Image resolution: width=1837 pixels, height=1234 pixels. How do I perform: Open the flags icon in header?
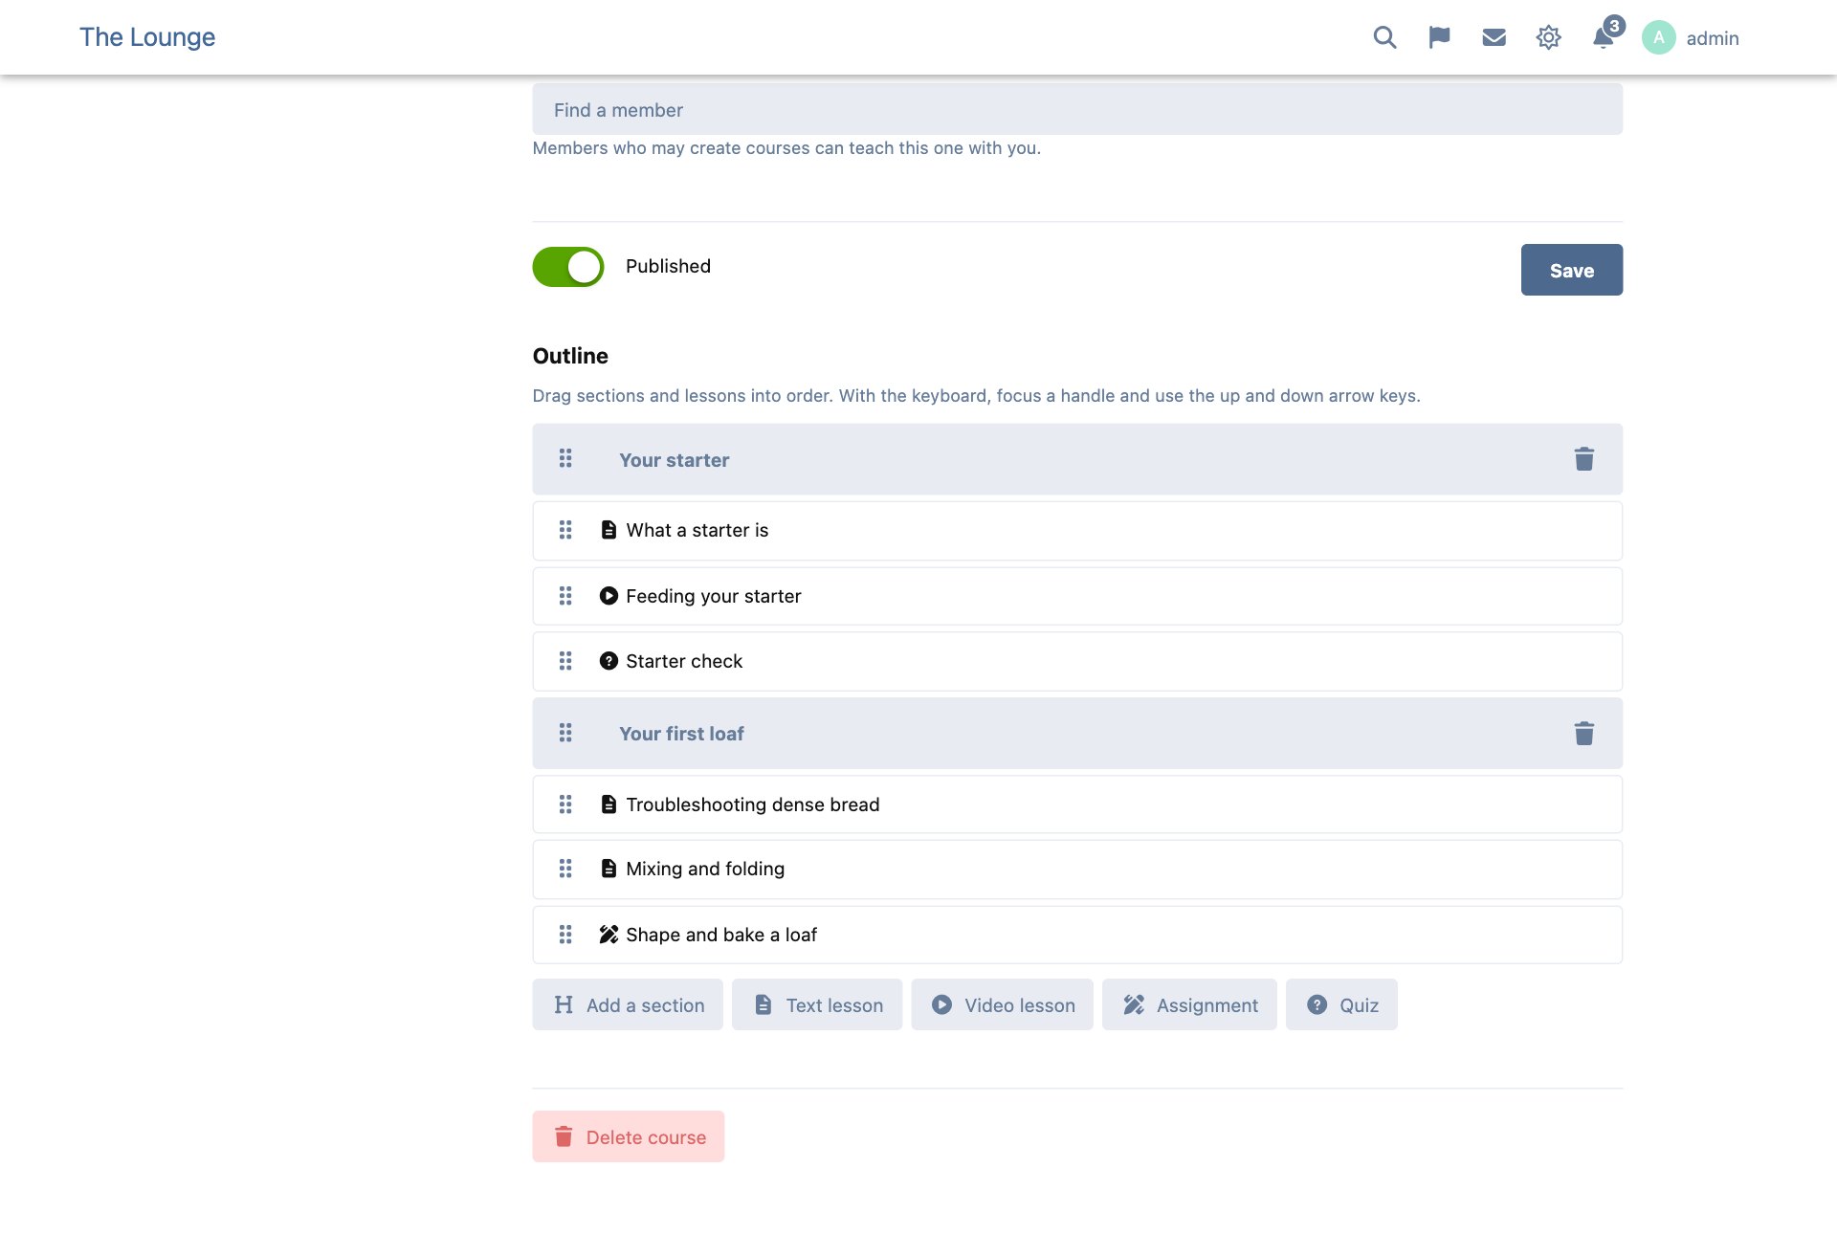pos(1439,37)
